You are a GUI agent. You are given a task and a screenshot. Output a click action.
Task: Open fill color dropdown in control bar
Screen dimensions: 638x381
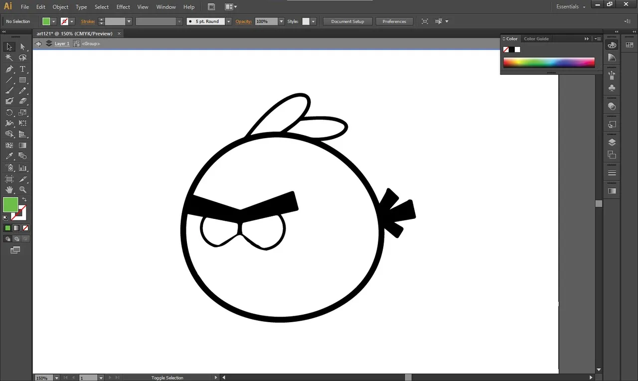54,21
